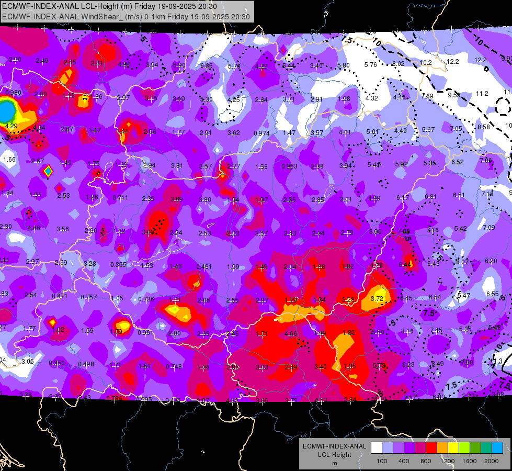Screen dimensions: 512x471
Task: Click the wind shear value 6.44
Action: [x=405, y=264]
